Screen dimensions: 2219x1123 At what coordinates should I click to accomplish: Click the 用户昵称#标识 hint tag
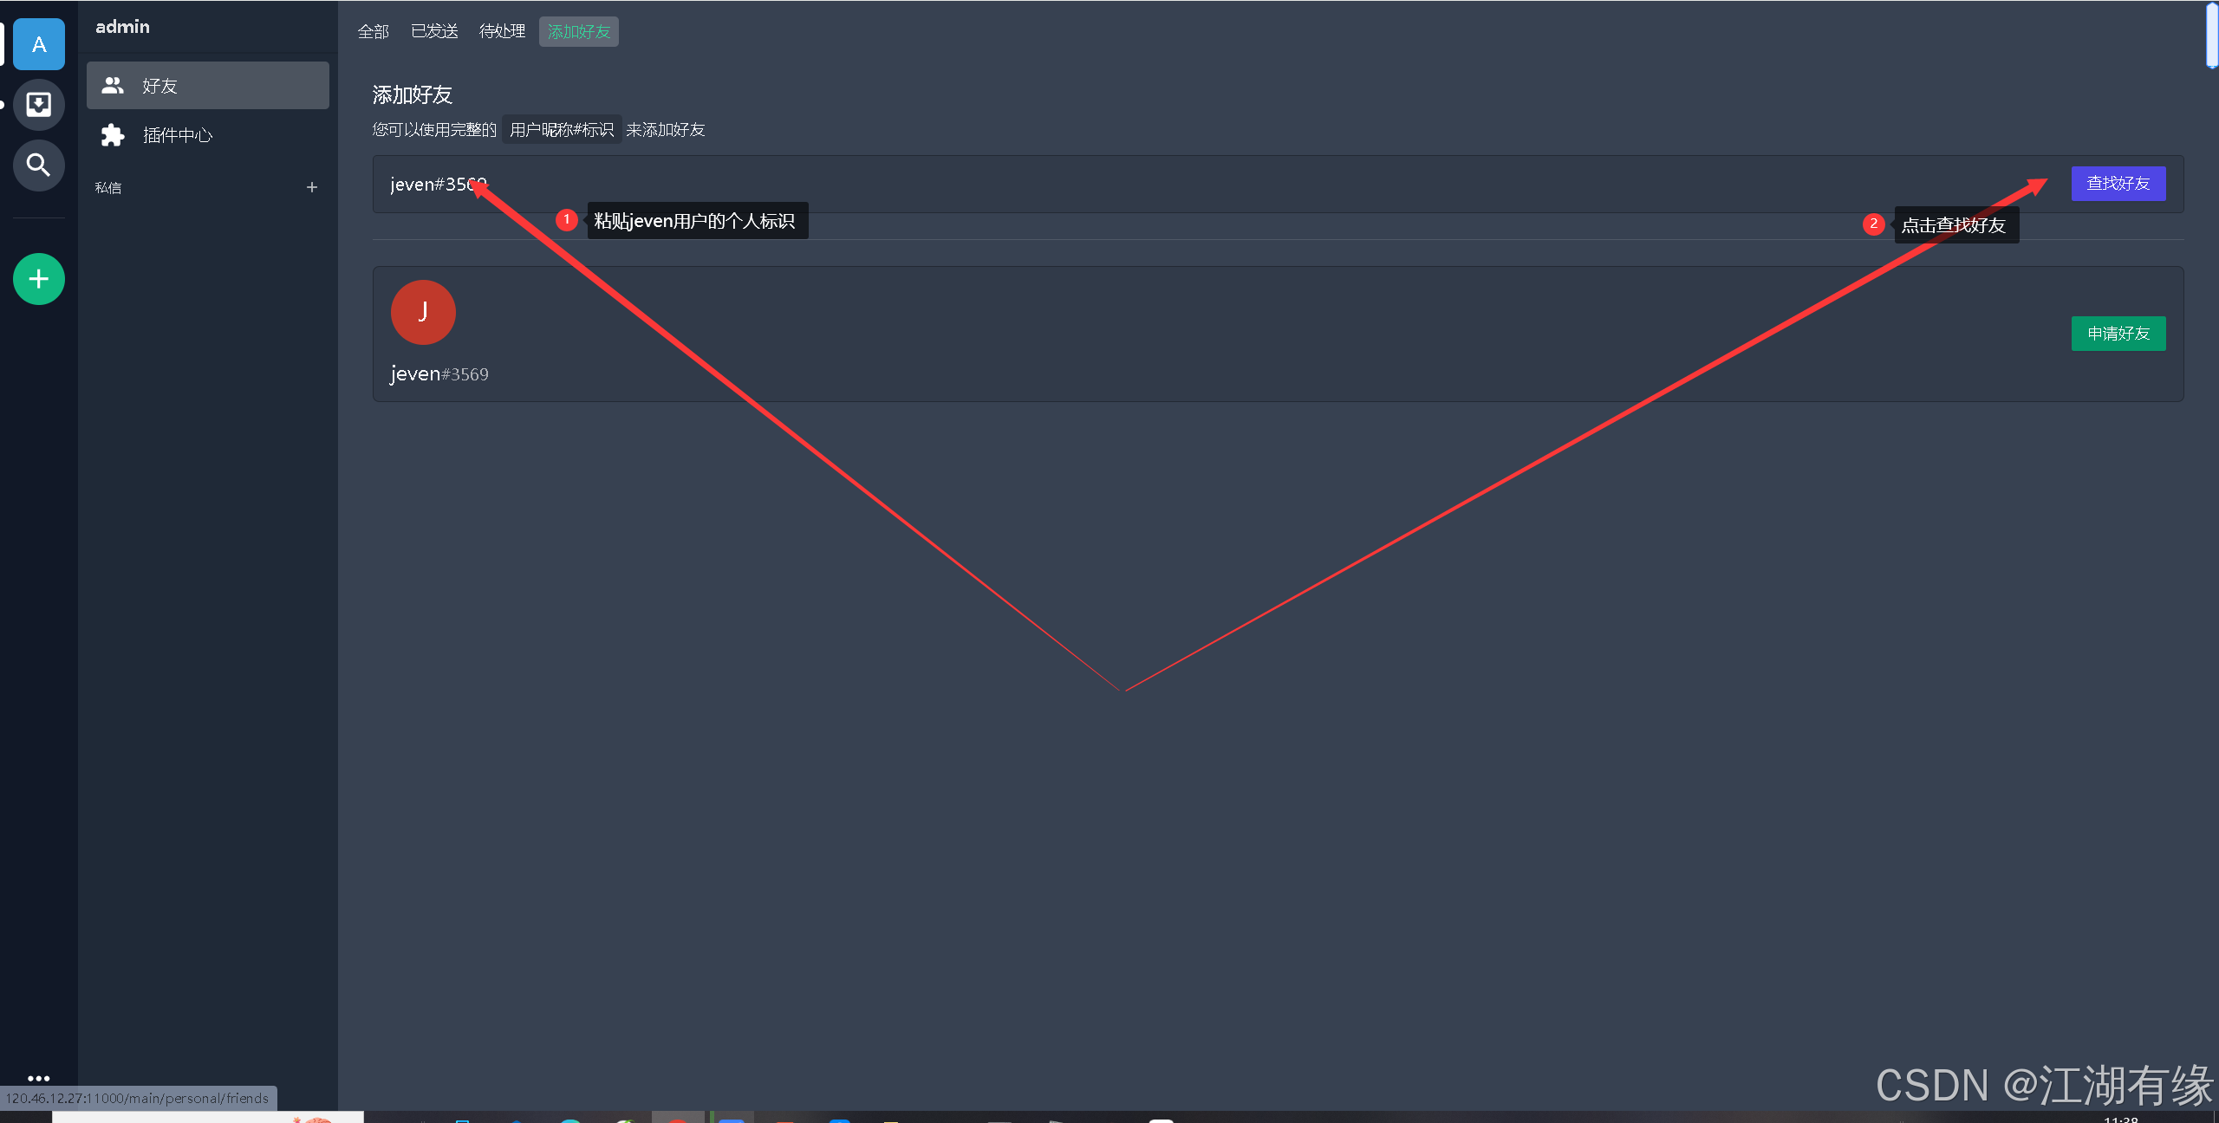[562, 130]
